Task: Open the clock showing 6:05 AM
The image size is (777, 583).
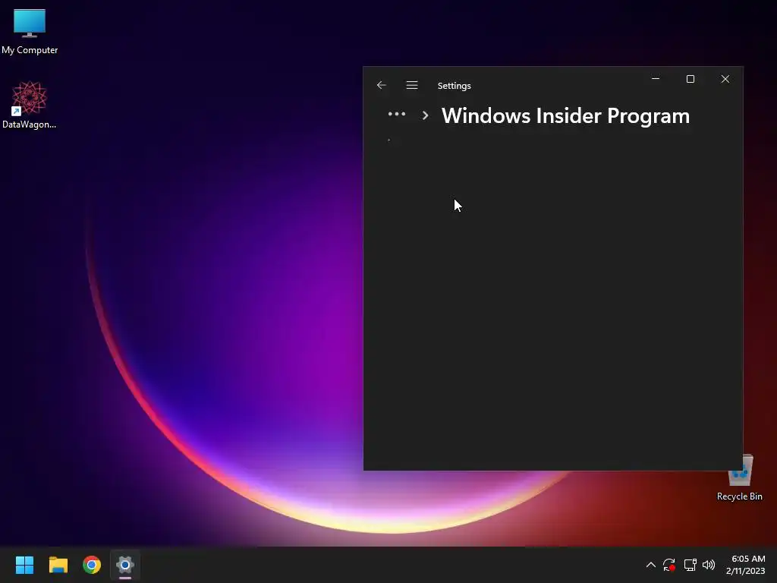Action: (746, 565)
